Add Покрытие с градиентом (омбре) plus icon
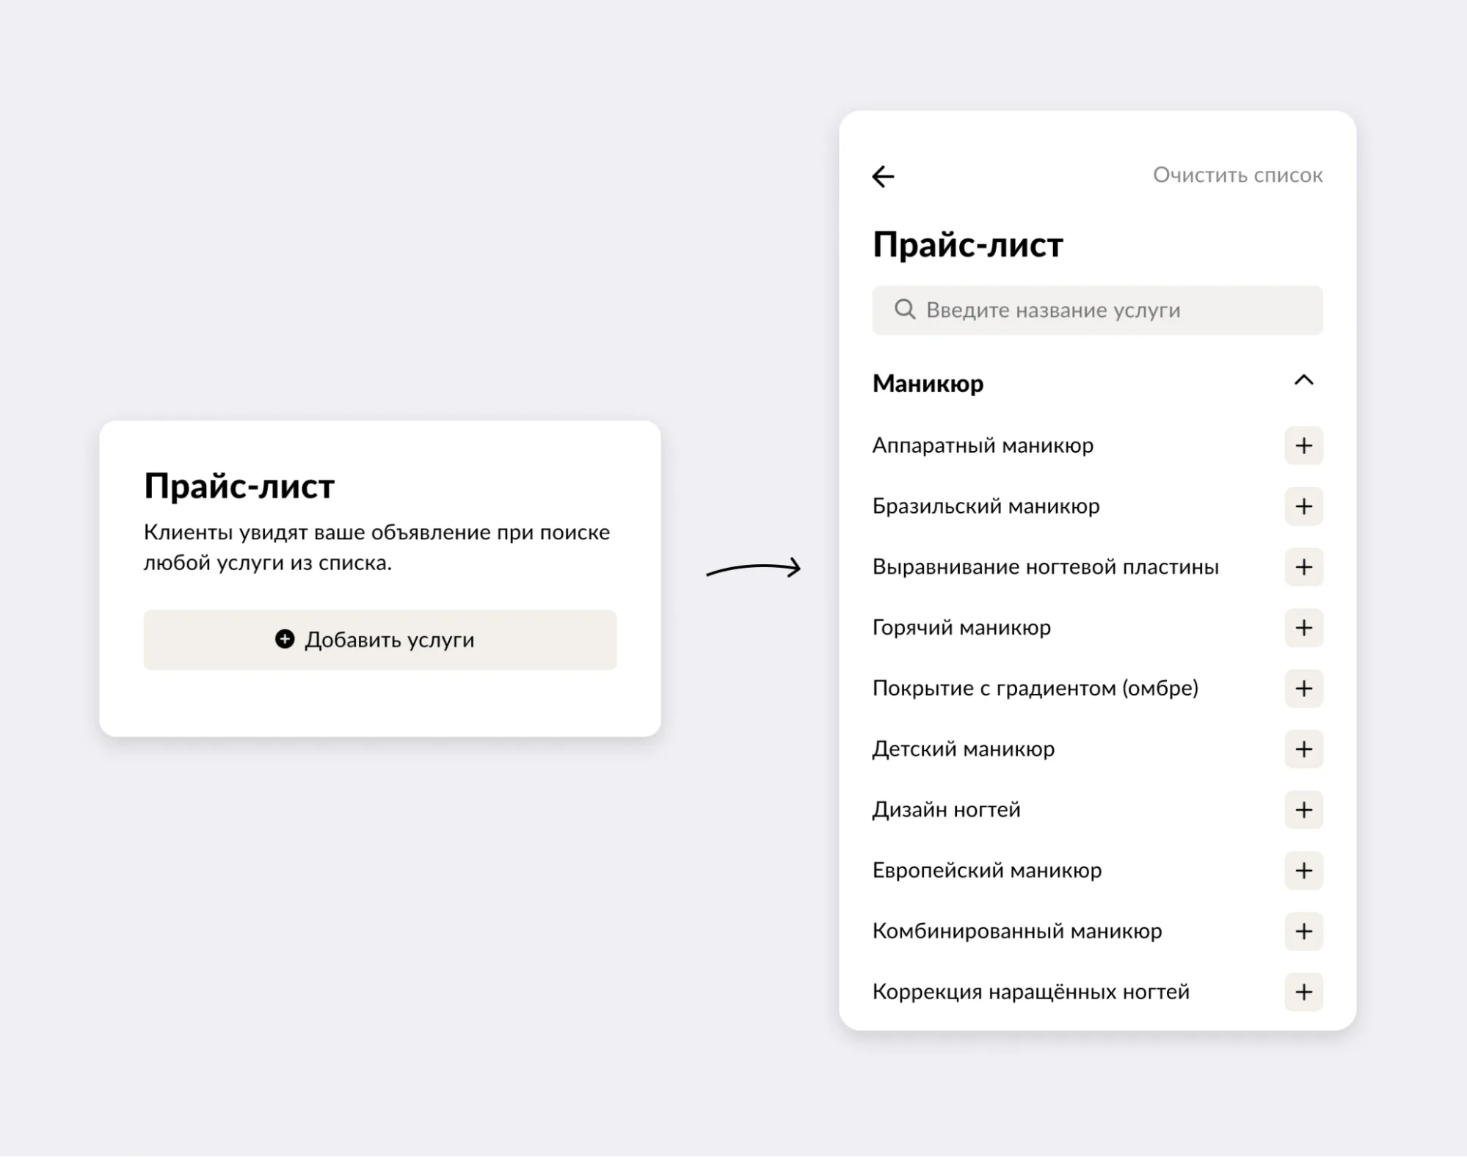 point(1303,688)
